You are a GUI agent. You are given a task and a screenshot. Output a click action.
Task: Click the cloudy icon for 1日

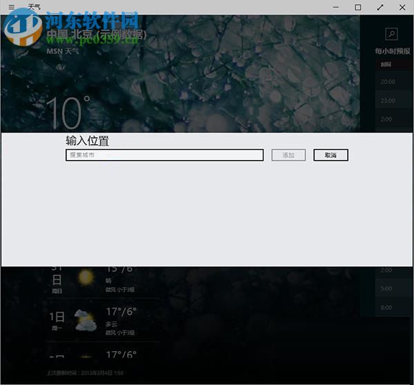86,321
